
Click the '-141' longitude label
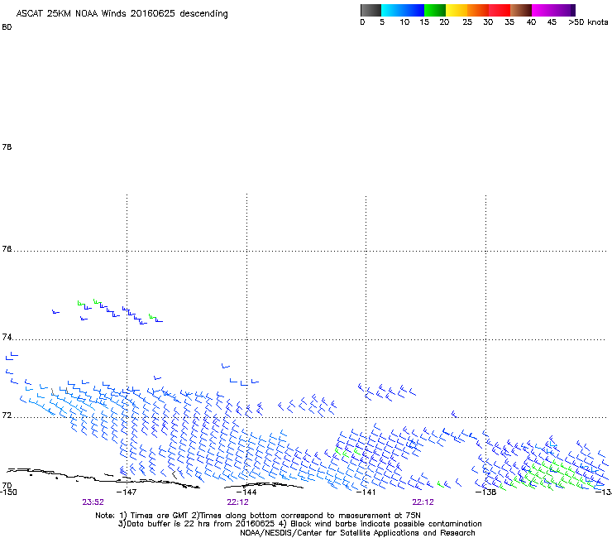coord(366,492)
